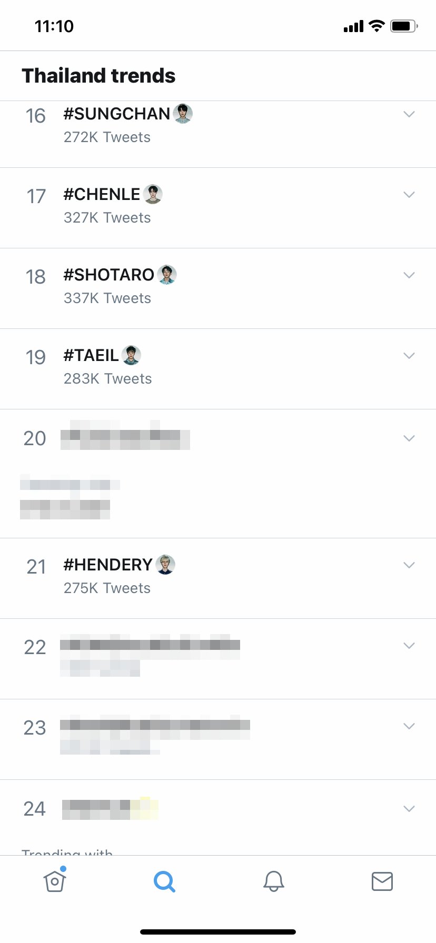Expand options for the #SUNGCHAN trend
Viewport: 436px width, 943px height.
coord(409,114)
